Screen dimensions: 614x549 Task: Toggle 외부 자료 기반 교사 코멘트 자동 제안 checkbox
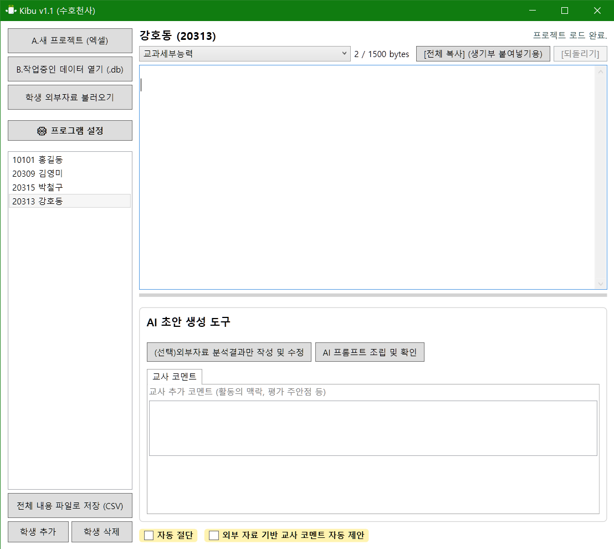[x=214, y=535]
